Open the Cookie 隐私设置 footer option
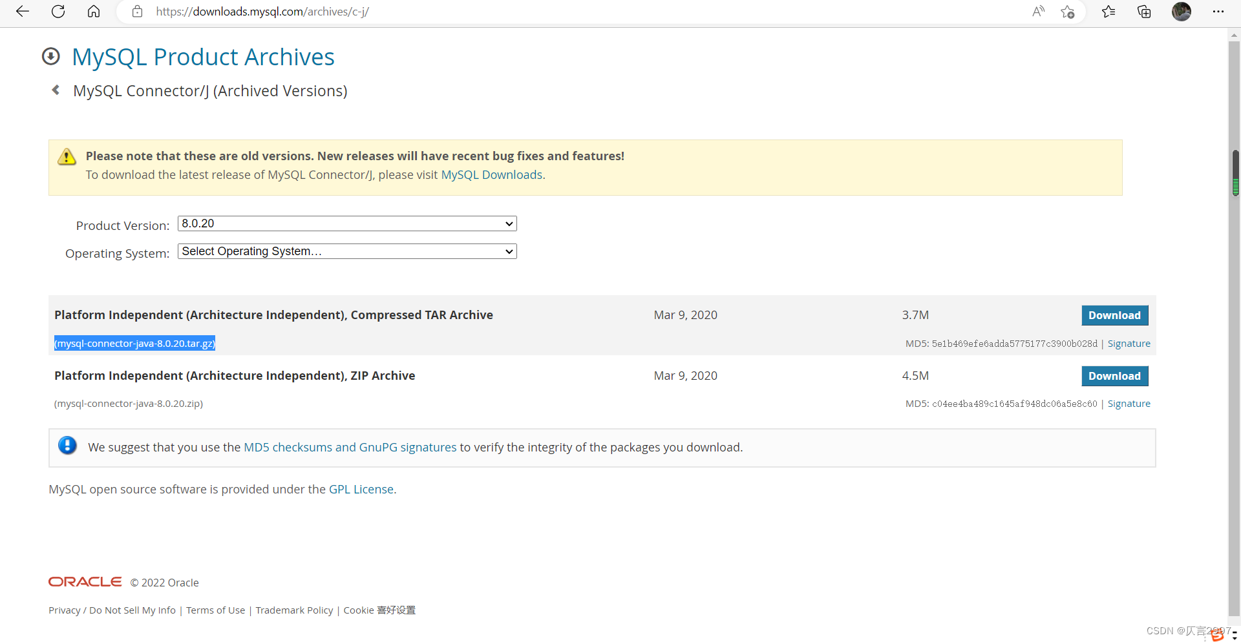The image size is (1241, 642). 378,610
